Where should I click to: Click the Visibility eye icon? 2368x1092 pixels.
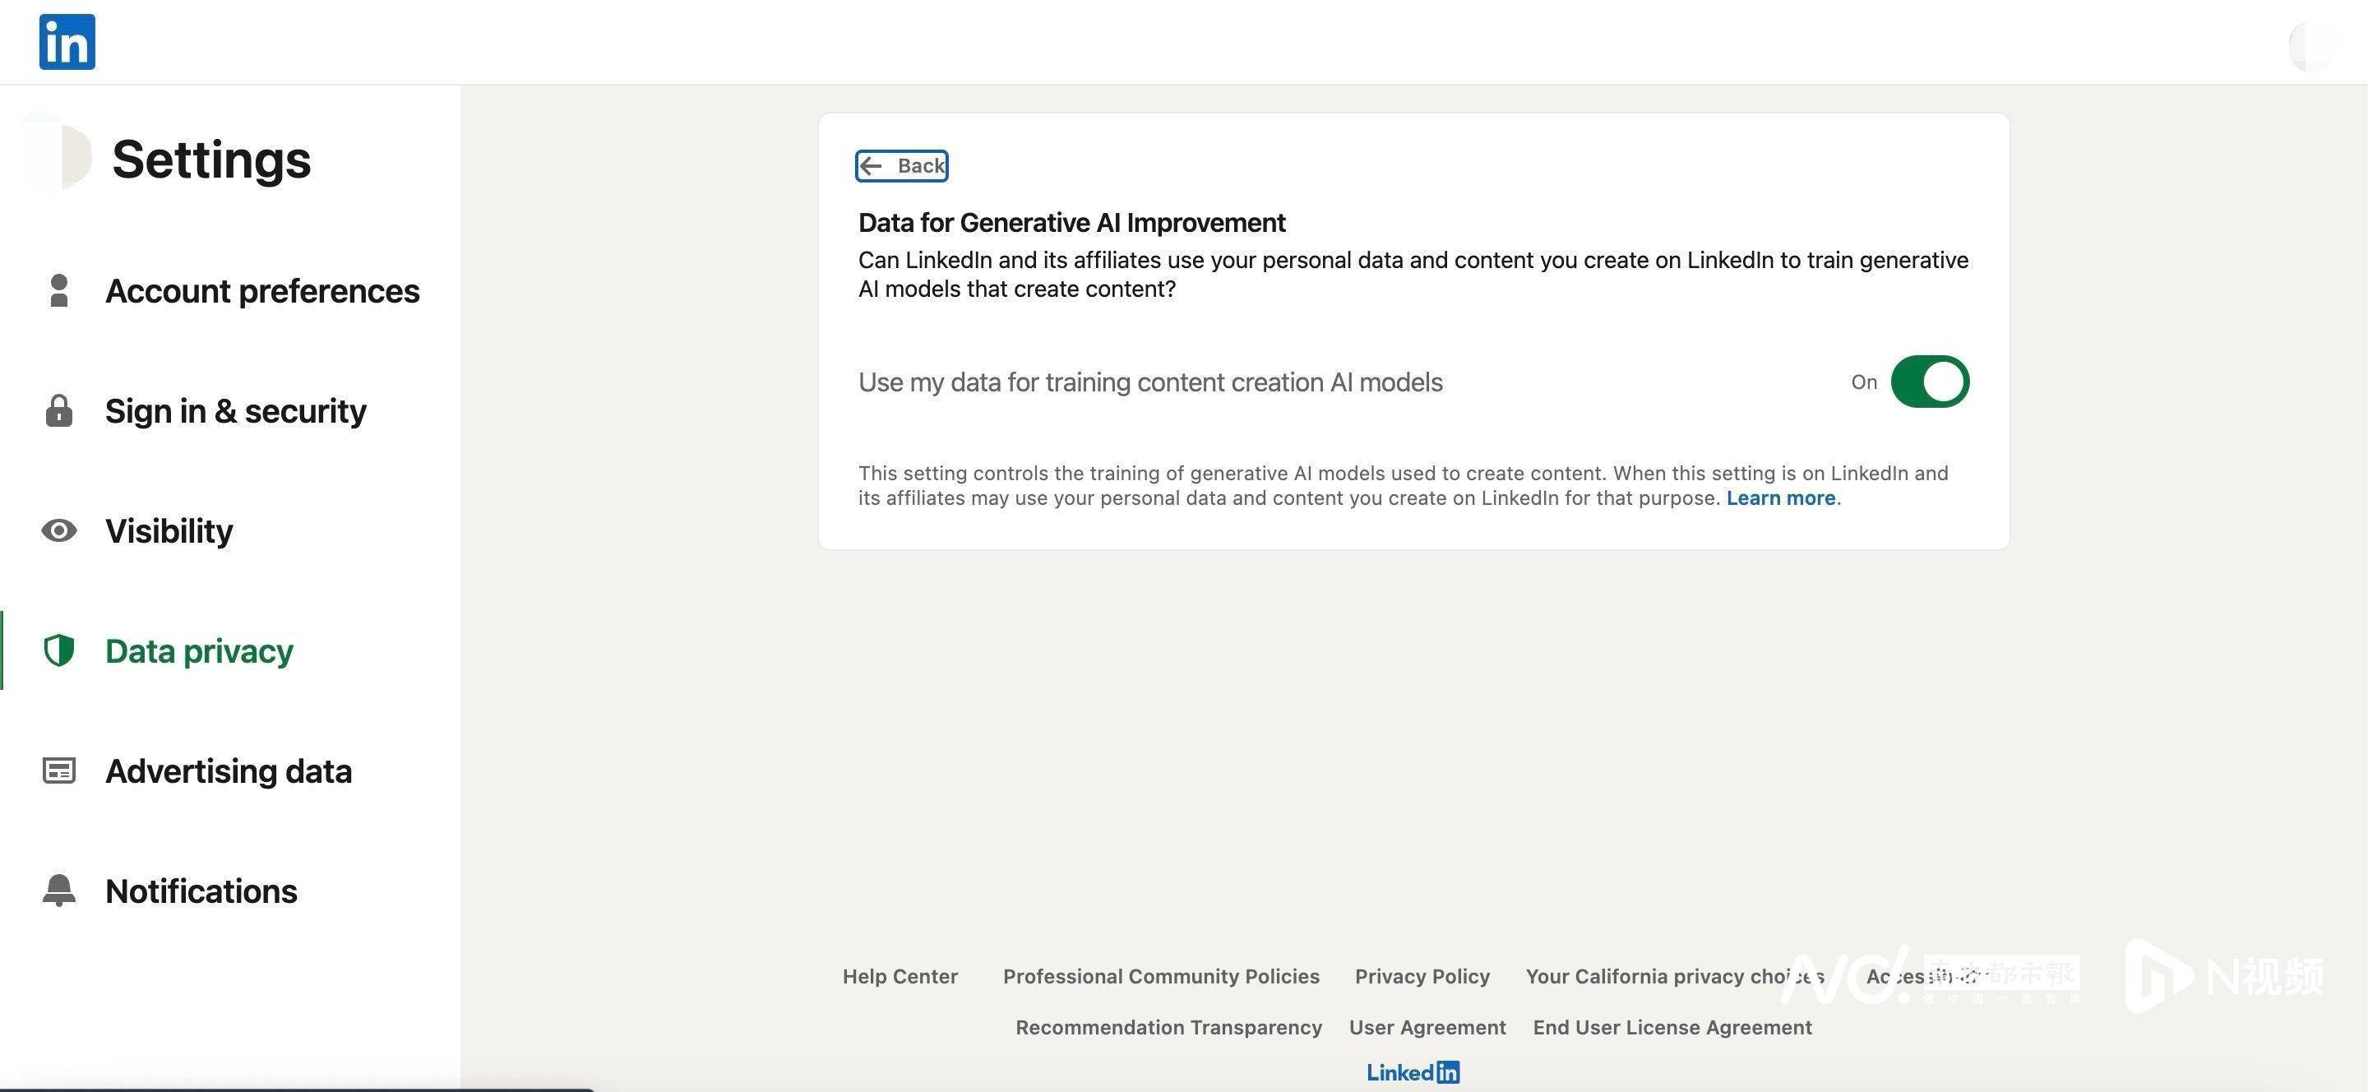point(59,530)
